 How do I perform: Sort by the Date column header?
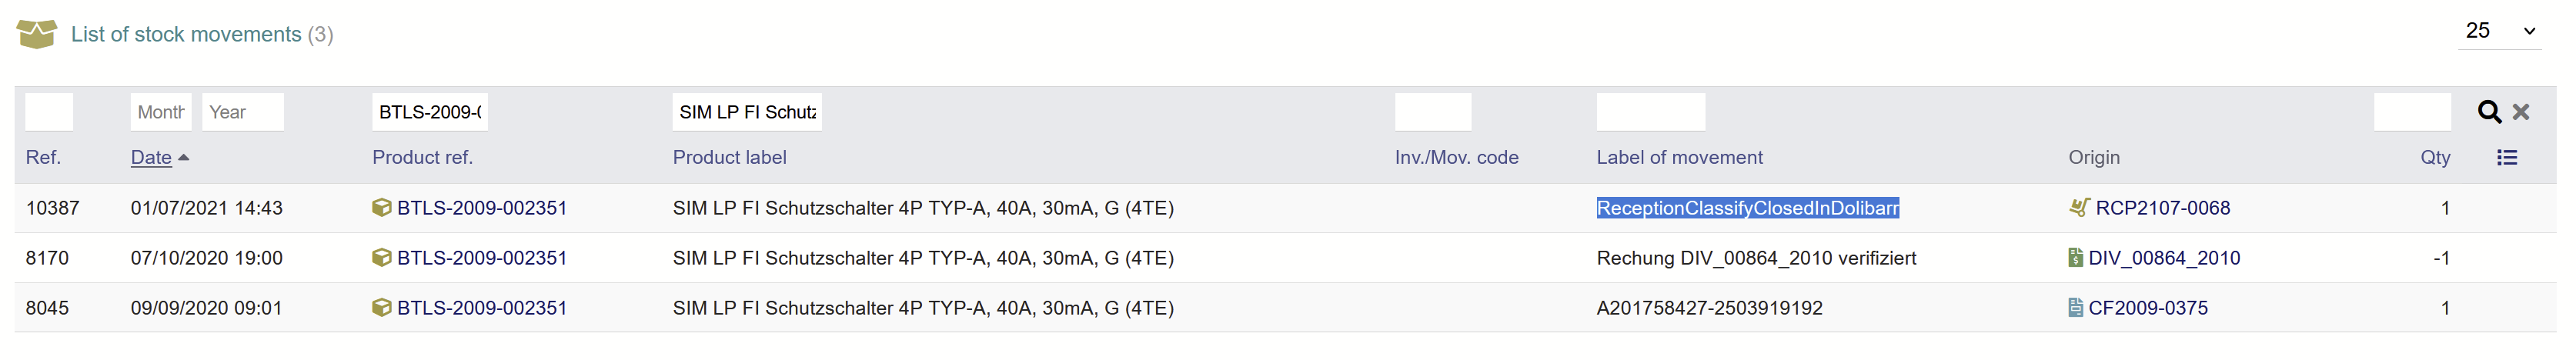(151, 157)
